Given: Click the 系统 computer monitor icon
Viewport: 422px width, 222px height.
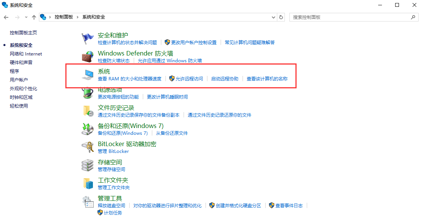Looking at the screenshot, I should (88, 74).
